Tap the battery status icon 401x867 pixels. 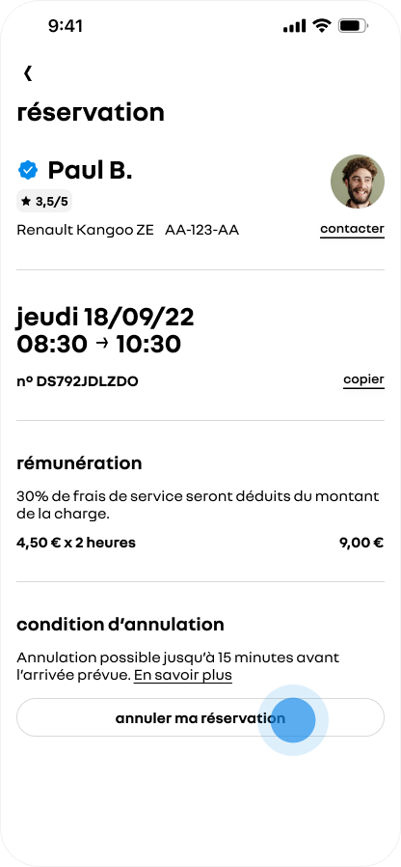click(353, 25)
